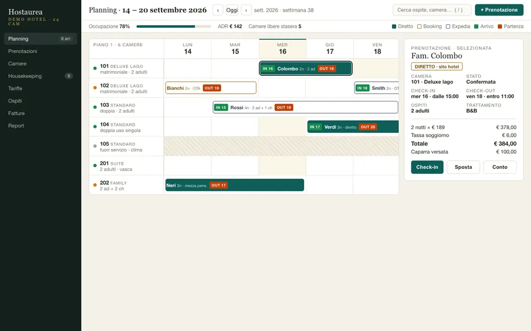Select Colombo booking bar in room 101
This screenshot has width=531, height=331.
(306, 68)
